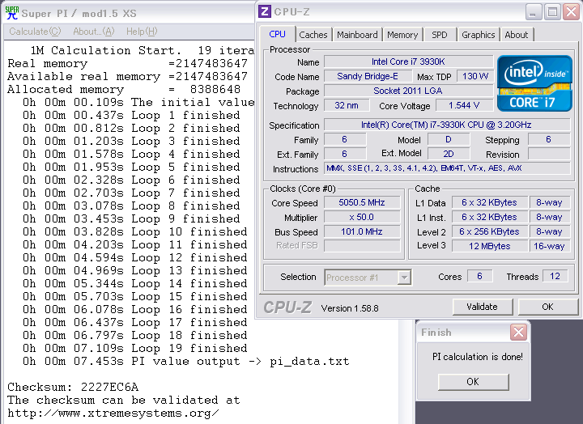Image resolution: width=583 pixels, height=424 pixels.
Task: Close the Finish dialog
Action: pyautogui.click(x=518, y=333)
